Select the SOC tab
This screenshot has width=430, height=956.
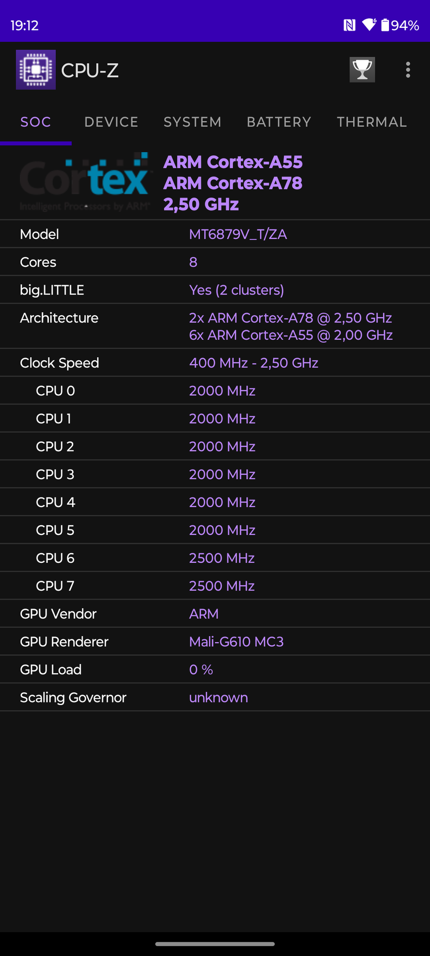point(35,122)
